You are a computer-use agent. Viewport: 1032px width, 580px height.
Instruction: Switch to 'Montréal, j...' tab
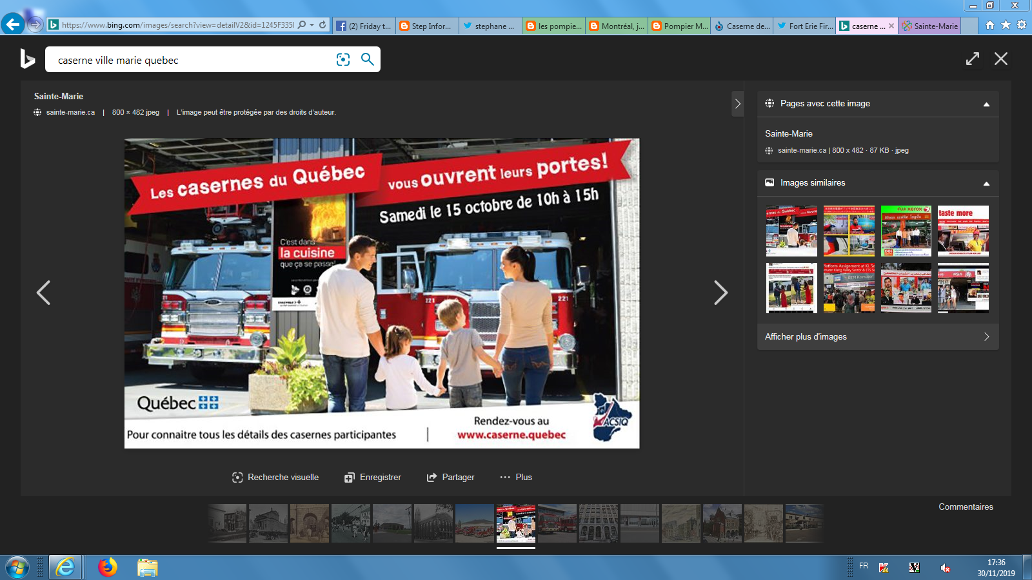tap(617, 26)
